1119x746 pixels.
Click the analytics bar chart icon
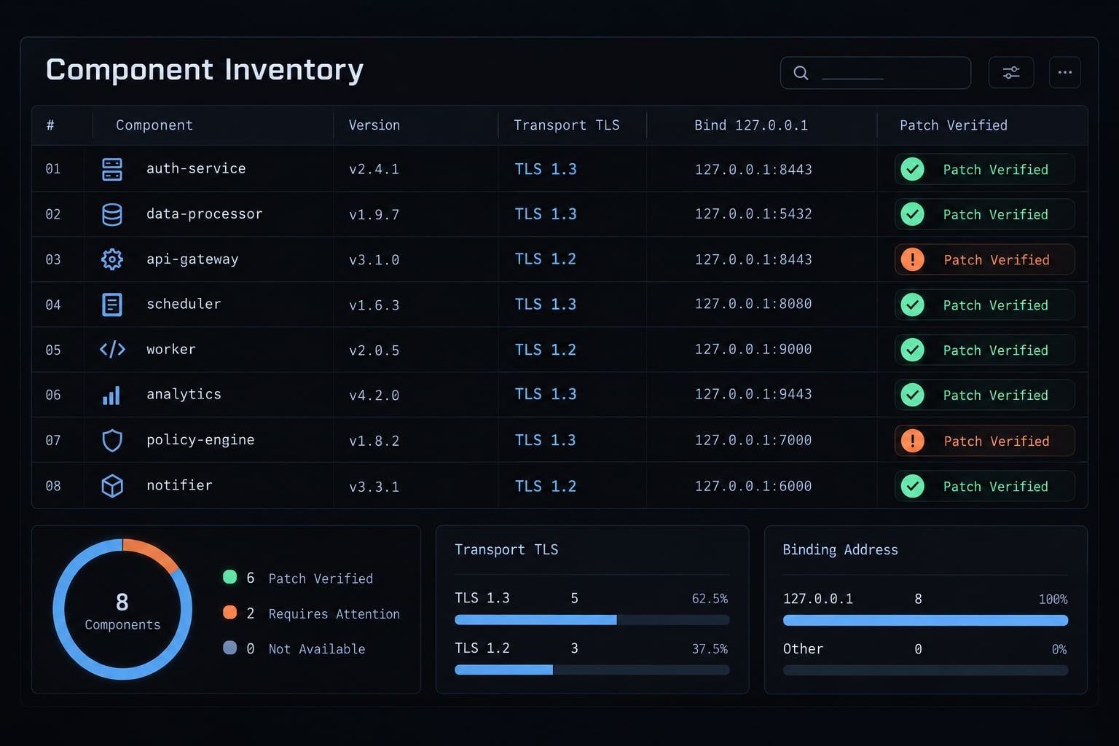coord(111,395)
